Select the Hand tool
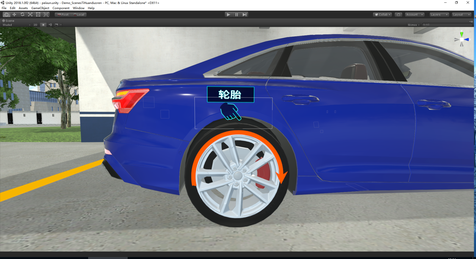 (6, 15)
